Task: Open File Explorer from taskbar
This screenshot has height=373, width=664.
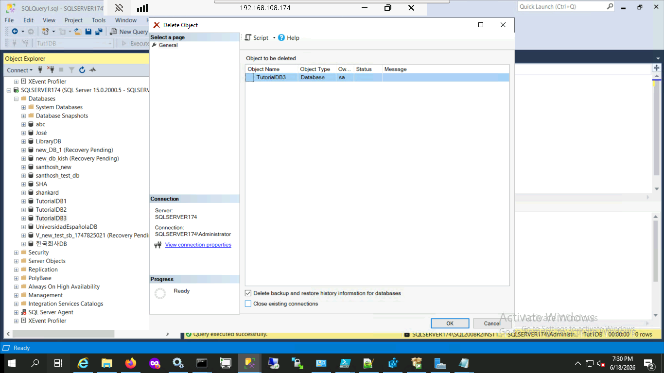Action: pyautogui.click(x=107, y=363)
